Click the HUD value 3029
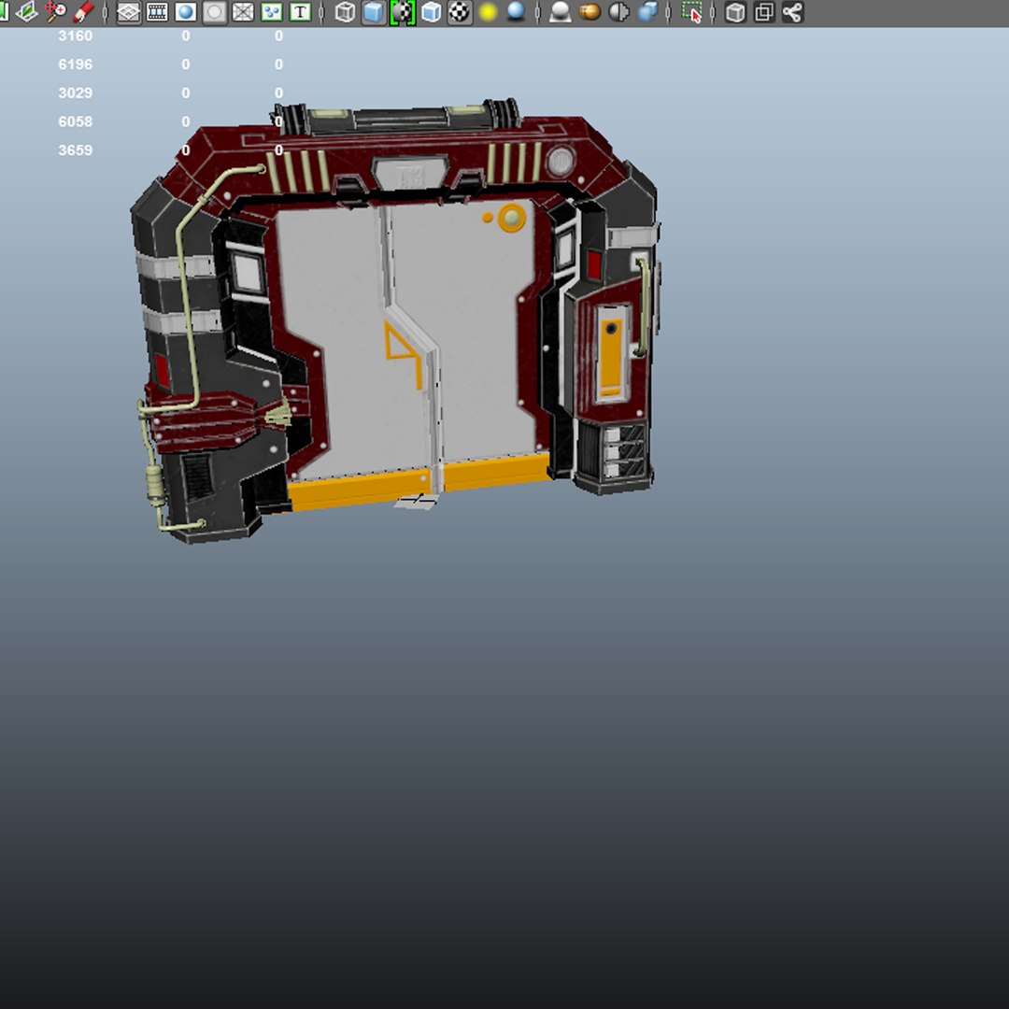 [76, 93]
